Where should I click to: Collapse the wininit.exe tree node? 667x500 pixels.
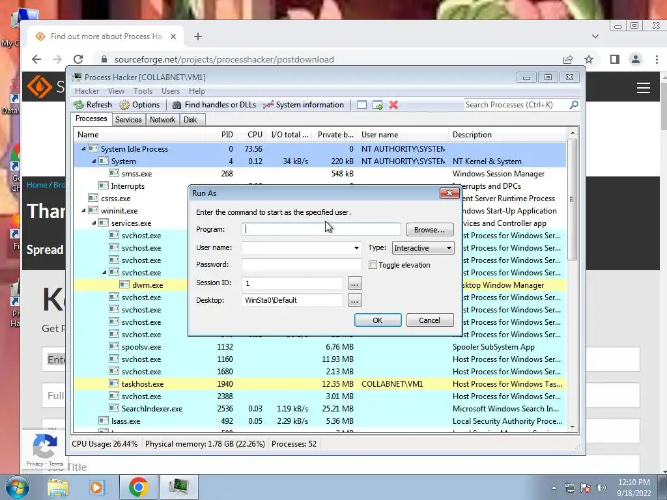point(84,210)
